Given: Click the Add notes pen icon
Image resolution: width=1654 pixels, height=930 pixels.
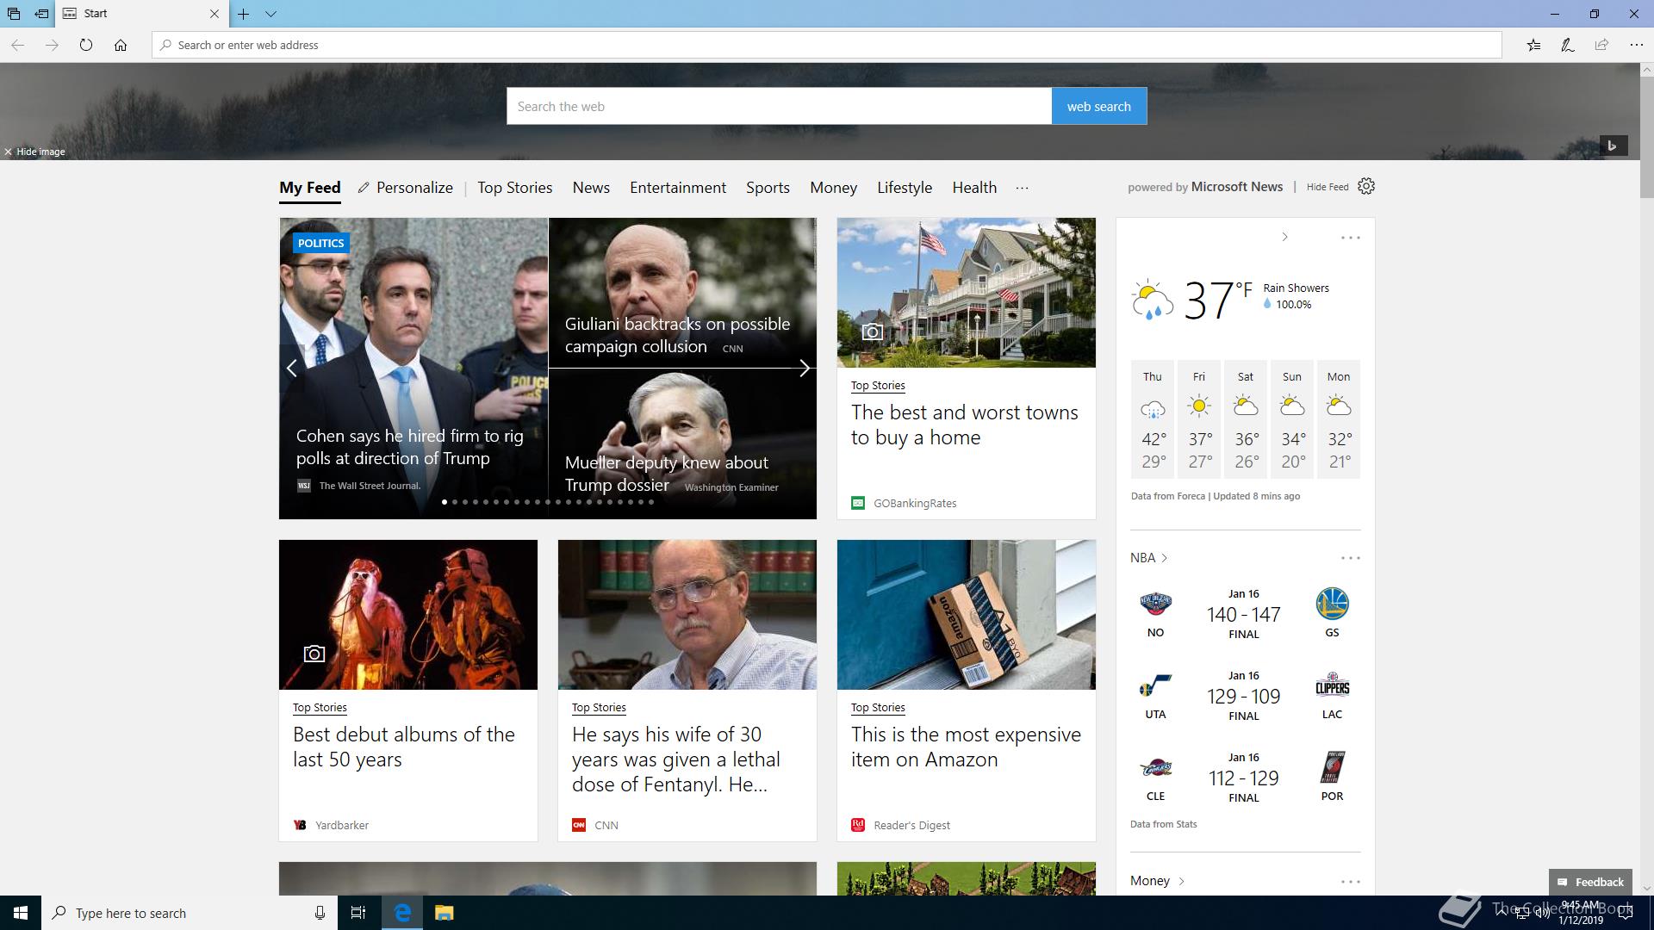Looking at the screenshot, I should [x=1568, y=45].
